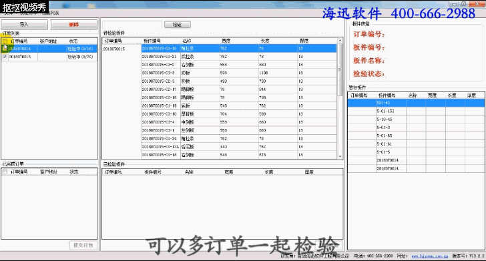Click the 导入 import button

coord(24,25)
